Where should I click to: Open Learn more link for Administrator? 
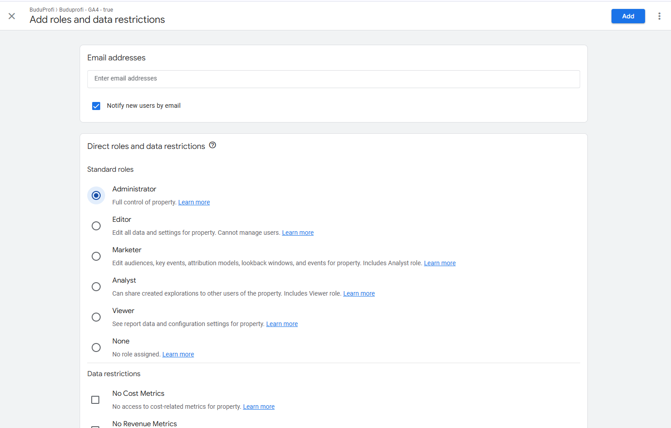click(194, 202)
